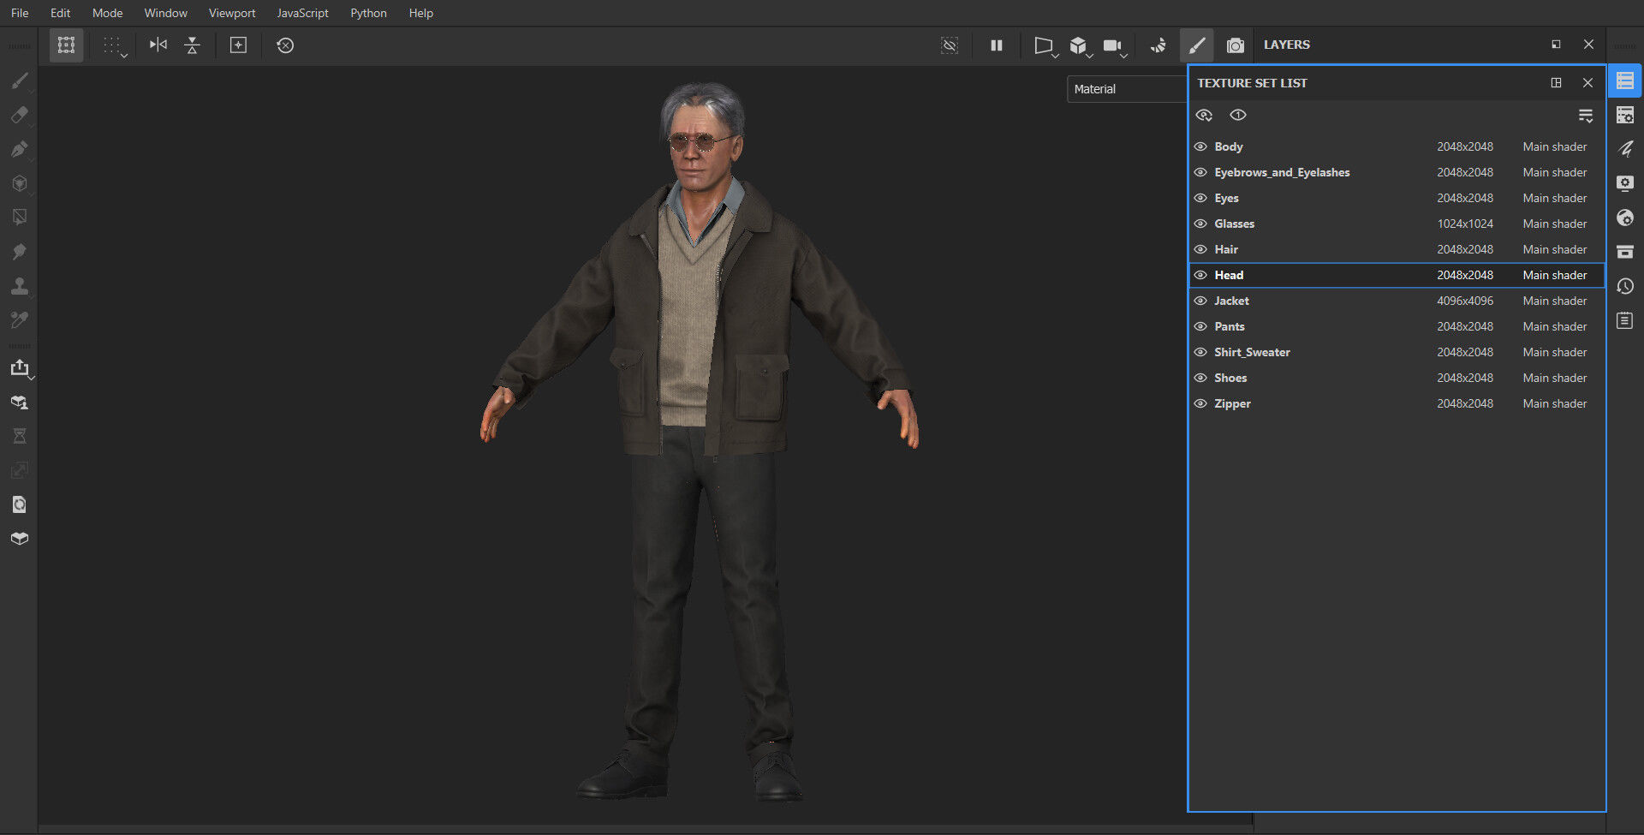The height and width of the screenshot is (835, 1644).
Task: Select the Polygon Fill cube tool
Action: 19,183
